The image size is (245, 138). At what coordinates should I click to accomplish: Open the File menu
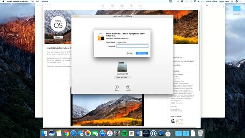point(32,2)
